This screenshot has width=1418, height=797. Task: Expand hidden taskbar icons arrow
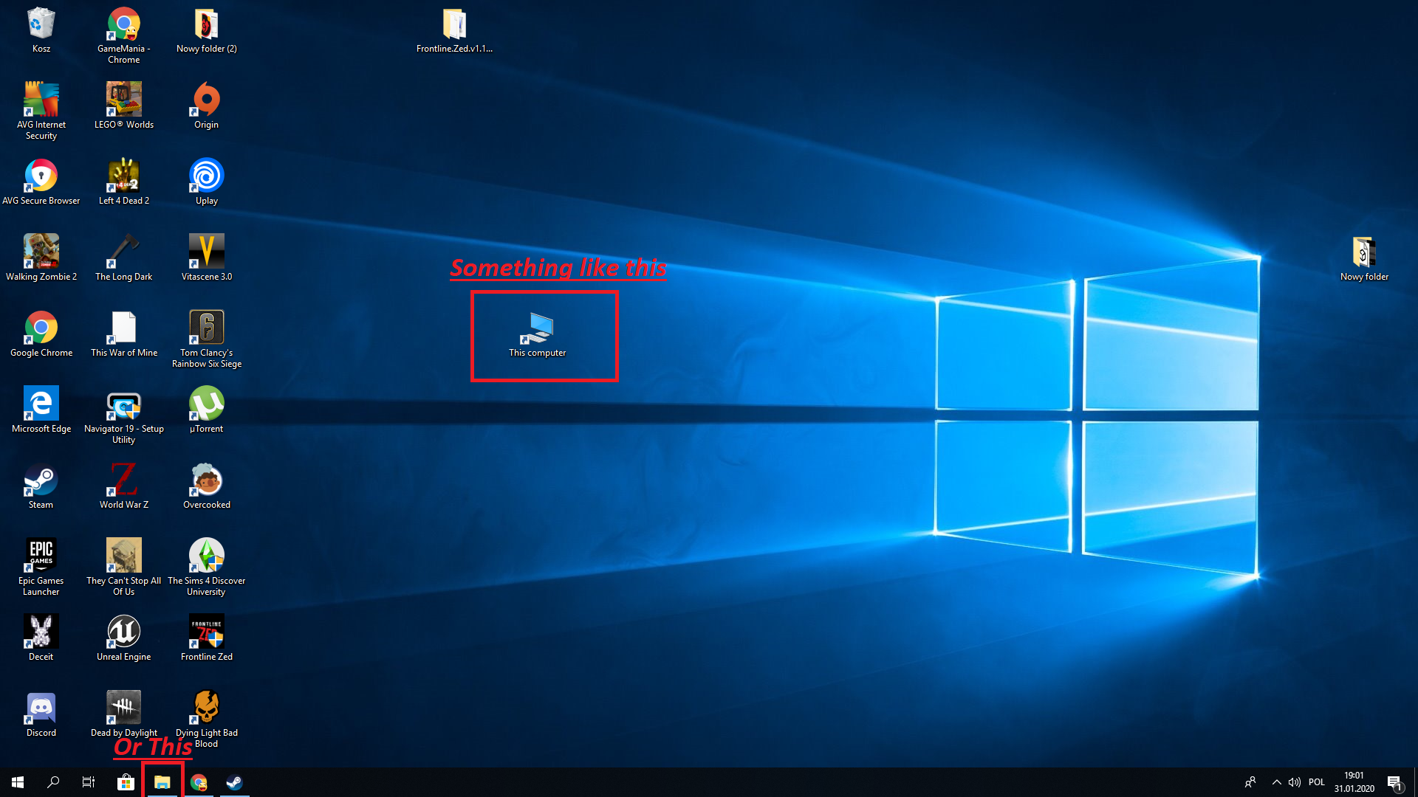(1275, 782)
